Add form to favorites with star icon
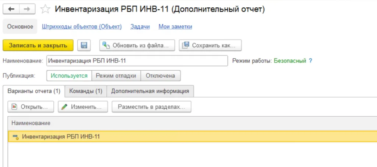377x167 pixels. (x=45, y=9)
